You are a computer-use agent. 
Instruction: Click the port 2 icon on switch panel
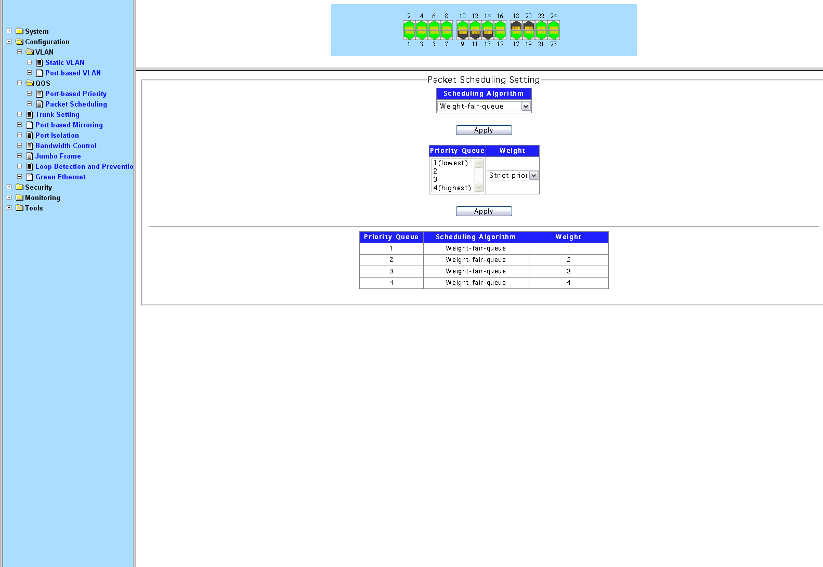pyautogui.click(x=409, y=27)
